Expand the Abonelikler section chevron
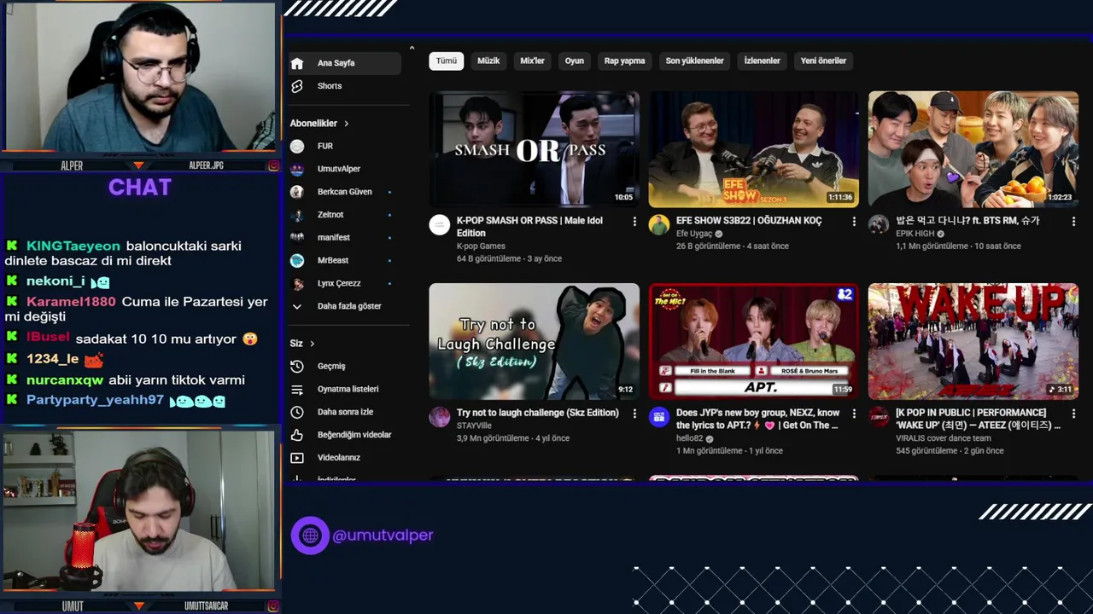1093x614 pixels. coord(346,124)
